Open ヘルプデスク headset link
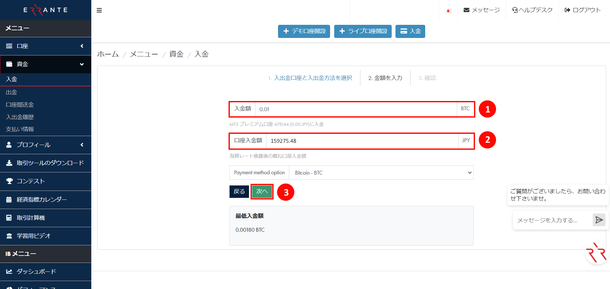Image resolution: width=610 pixels, height=289 pixels. [x=532, y=10]
